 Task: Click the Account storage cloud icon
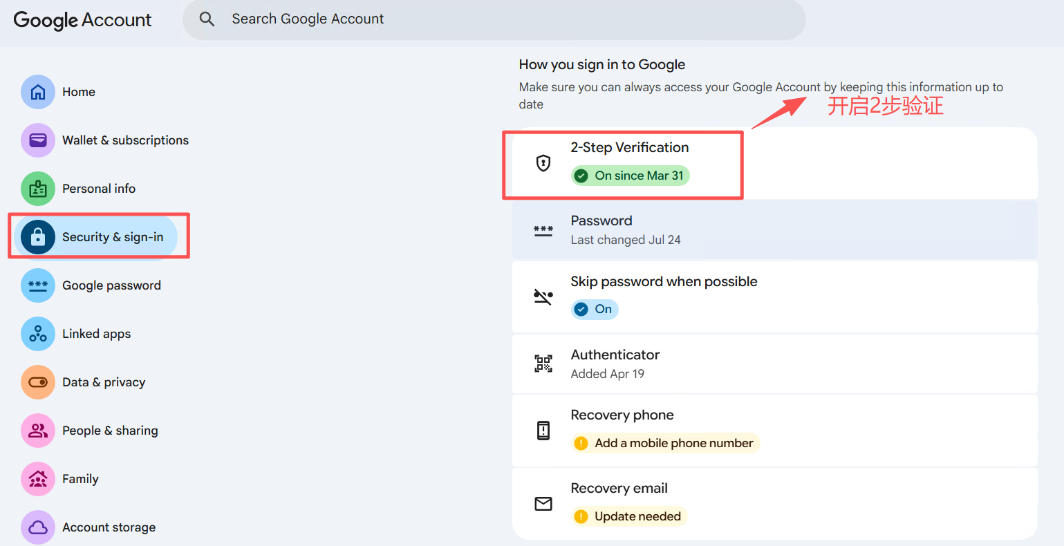coord(38,527)
